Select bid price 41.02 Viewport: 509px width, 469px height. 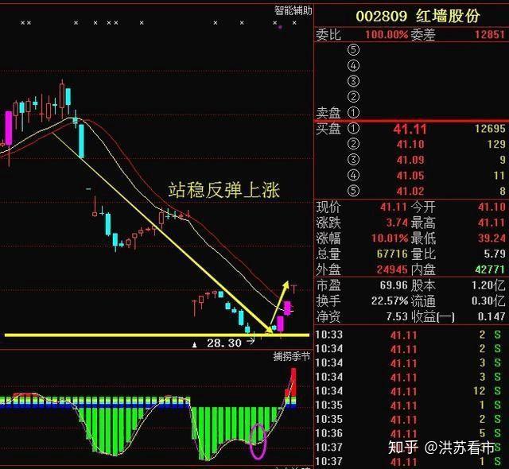(410, 191)
